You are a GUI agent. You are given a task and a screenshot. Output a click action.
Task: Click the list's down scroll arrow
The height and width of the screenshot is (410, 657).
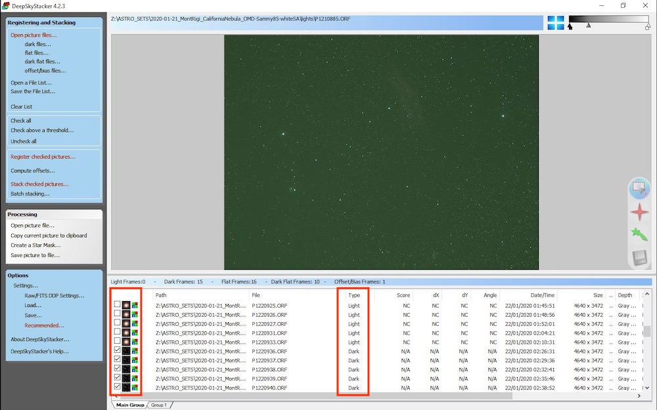[647, 388]
